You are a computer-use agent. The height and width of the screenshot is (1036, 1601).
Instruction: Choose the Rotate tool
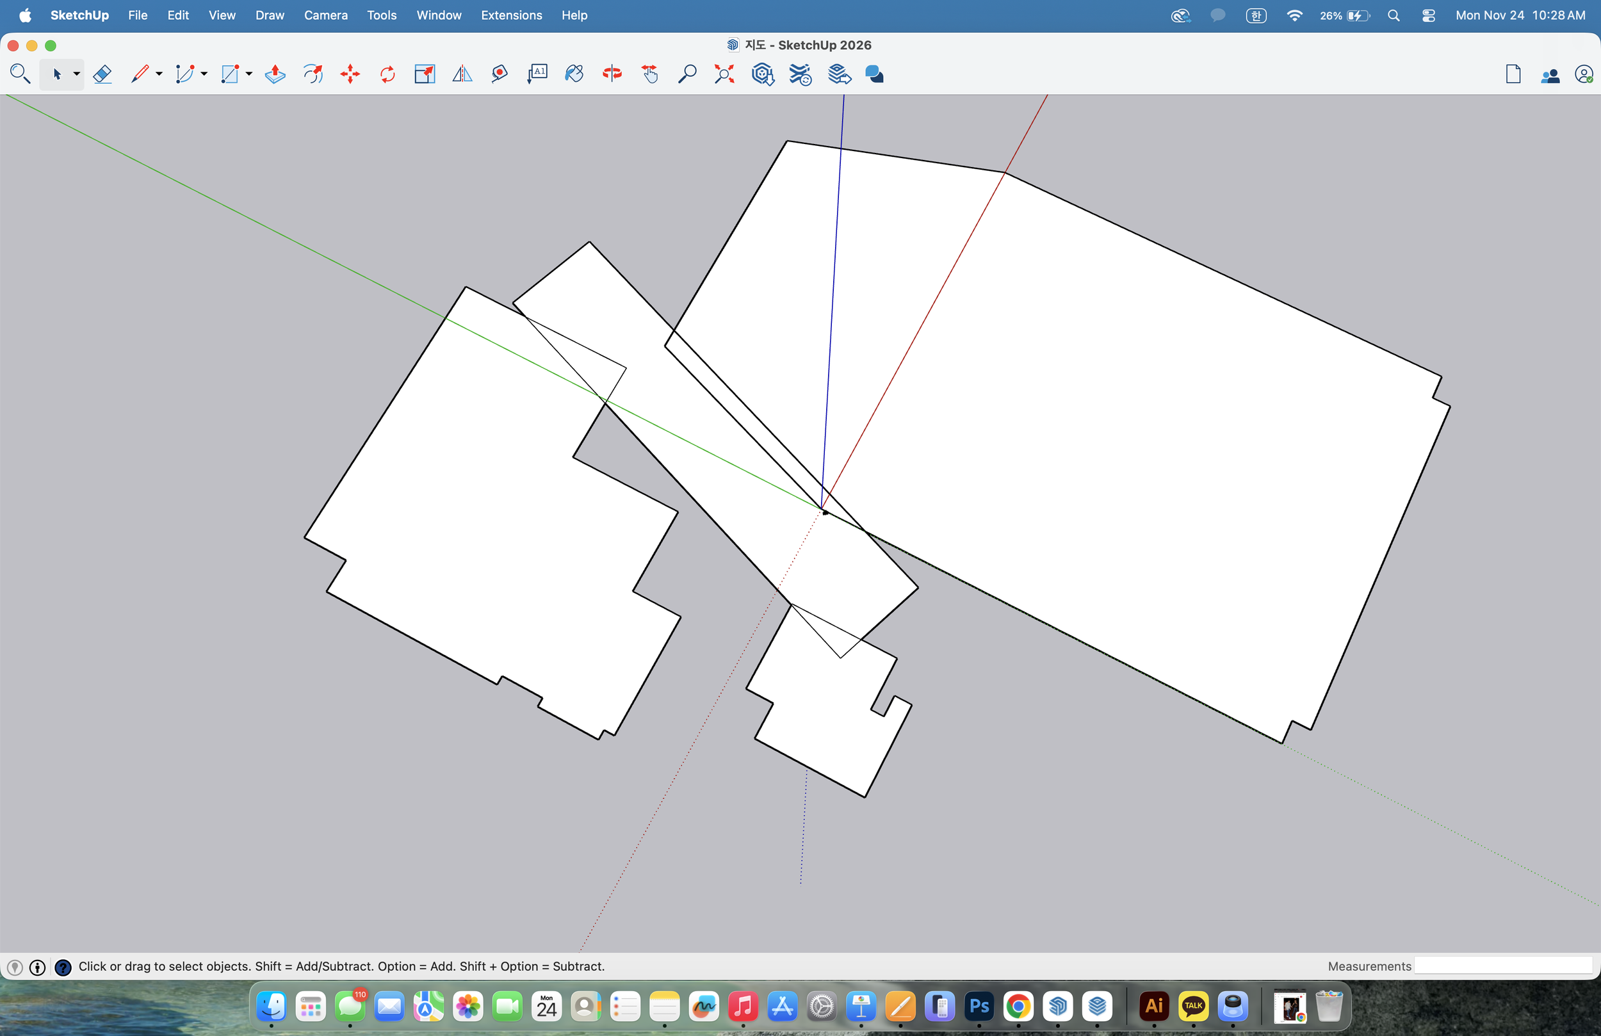tap(387, 74)
